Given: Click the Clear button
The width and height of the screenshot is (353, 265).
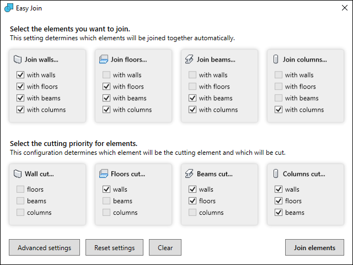Looking at the screenshot, I should pos(165,248).
